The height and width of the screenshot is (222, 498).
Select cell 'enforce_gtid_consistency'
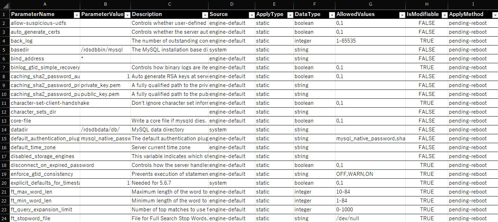[45, 174]
